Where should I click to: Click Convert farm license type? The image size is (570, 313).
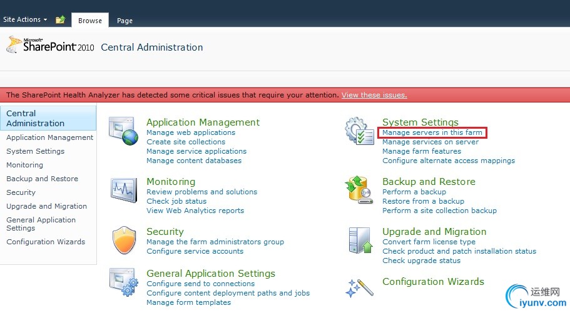pyautogui.click(x=429, y=242)
